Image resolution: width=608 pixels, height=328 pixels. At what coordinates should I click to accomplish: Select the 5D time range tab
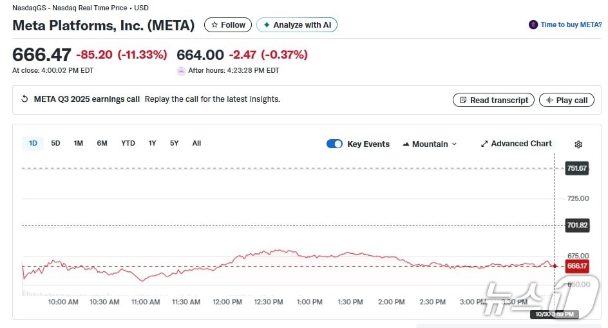click(56, 143)
